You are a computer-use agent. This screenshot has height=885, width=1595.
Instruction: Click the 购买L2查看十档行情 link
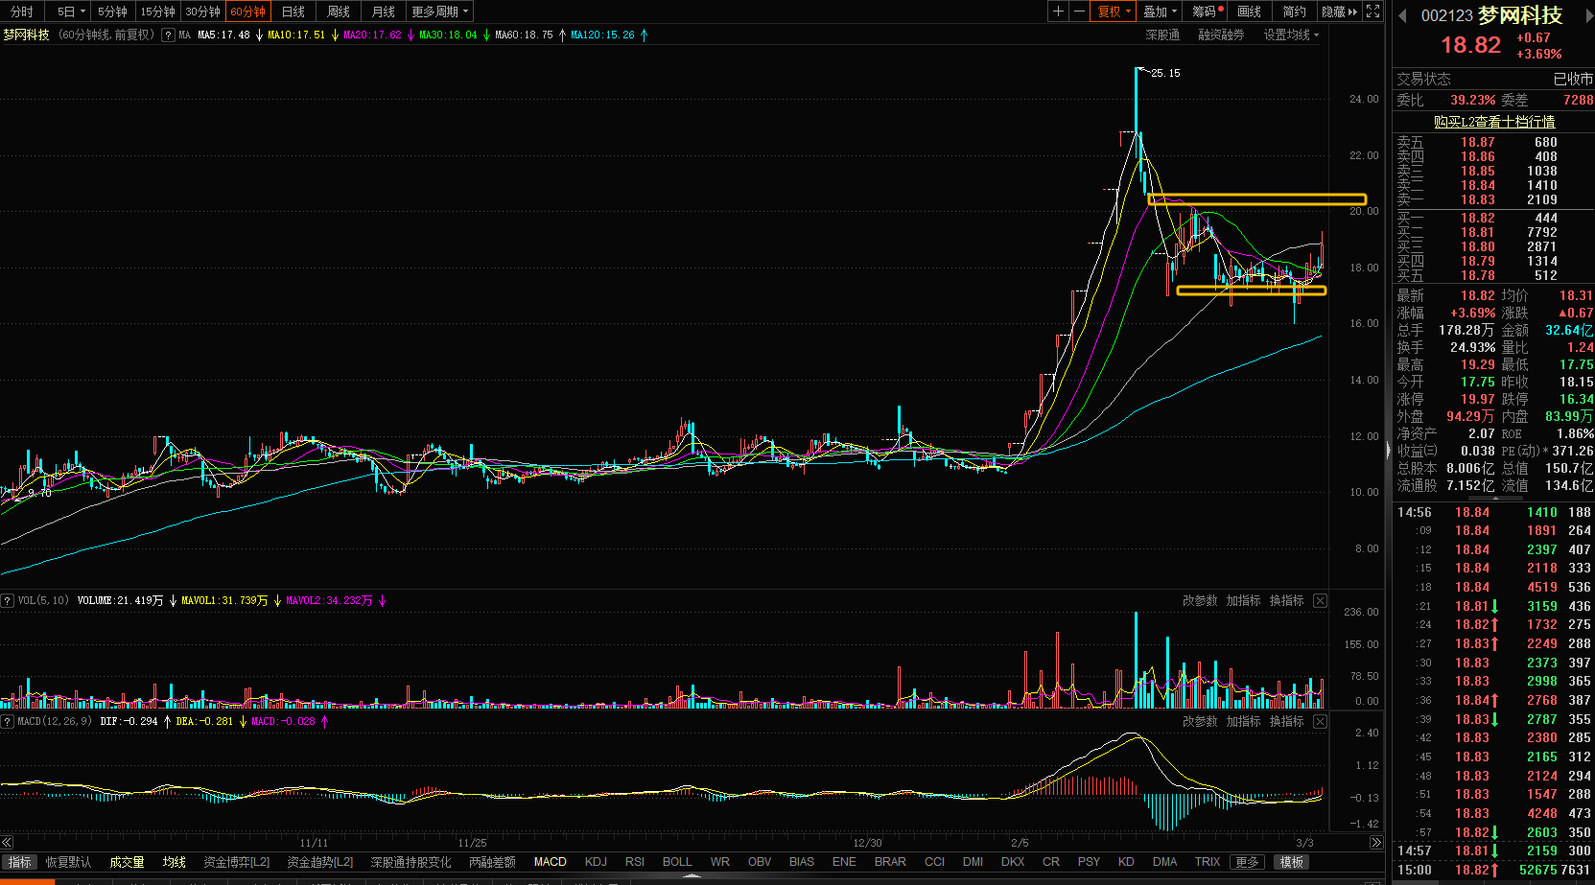(x=1493, y=122)
